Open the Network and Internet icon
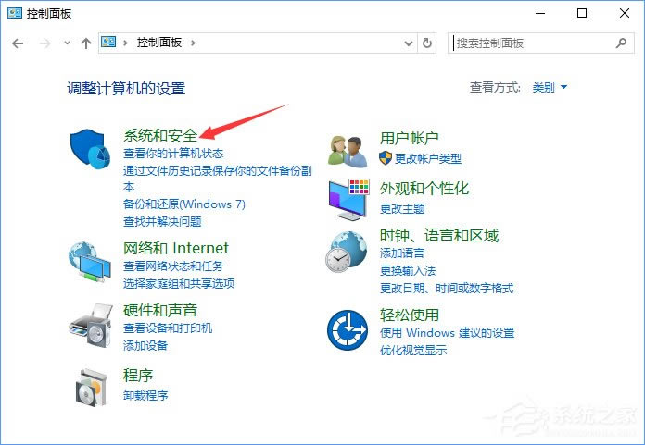645x445 pixels. pyautogui.click(x=91, y=262)
